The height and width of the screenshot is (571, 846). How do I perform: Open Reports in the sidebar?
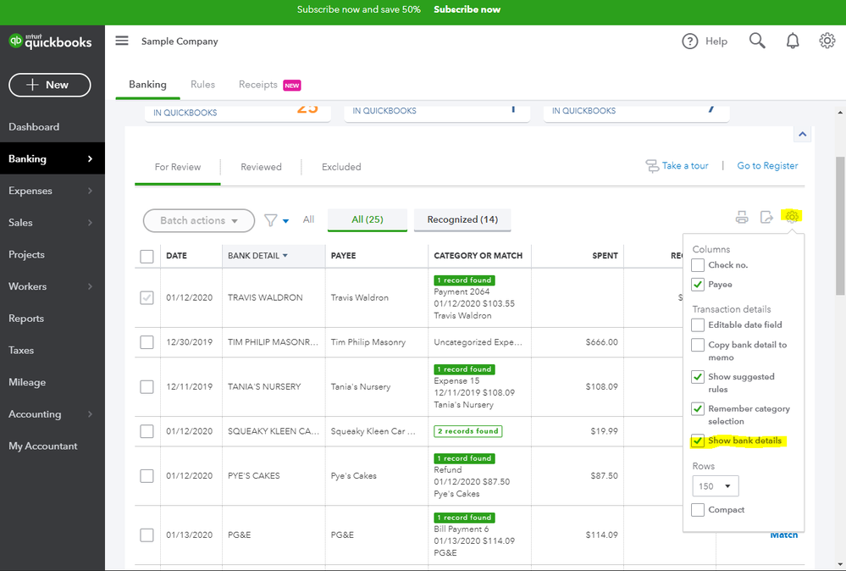[26, 319]
